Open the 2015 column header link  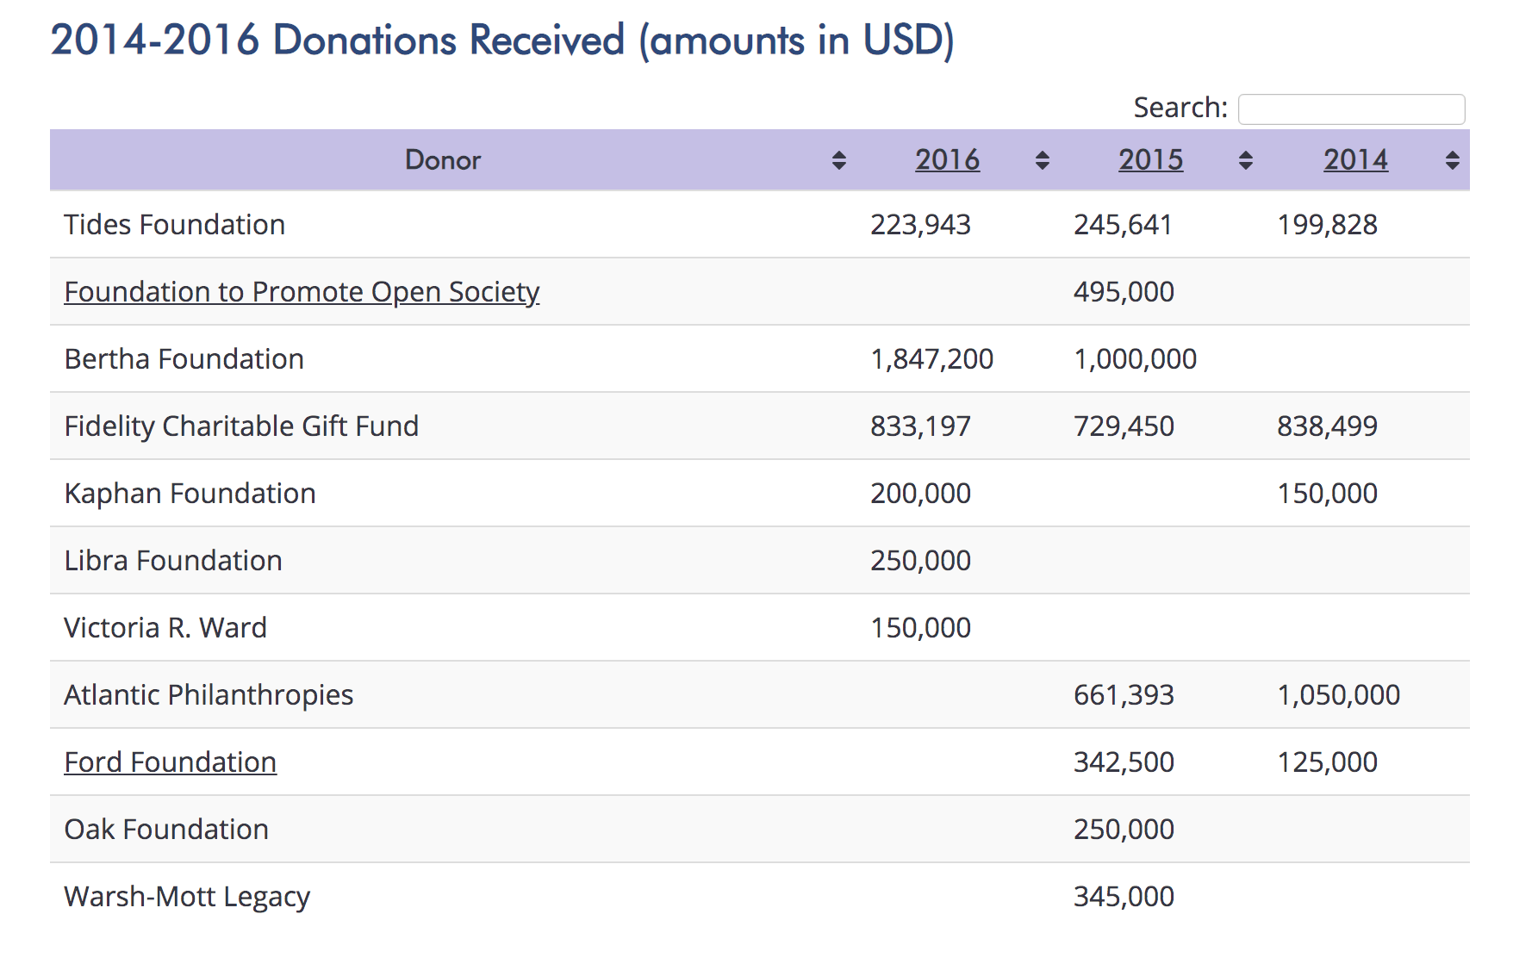[x=1150, y=159]
